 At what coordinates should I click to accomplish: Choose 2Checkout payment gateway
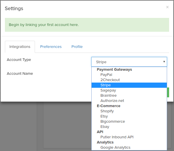(x=110, y=80)
